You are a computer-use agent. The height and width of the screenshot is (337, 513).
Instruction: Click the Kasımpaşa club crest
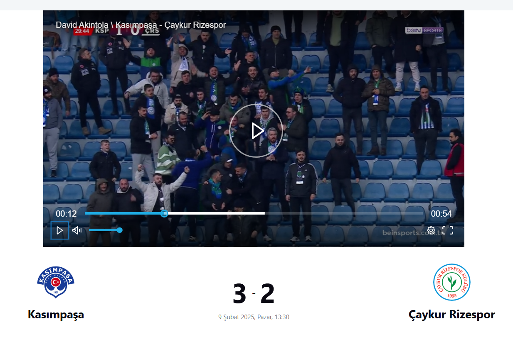pyautogui.click(x=56, y=282)
